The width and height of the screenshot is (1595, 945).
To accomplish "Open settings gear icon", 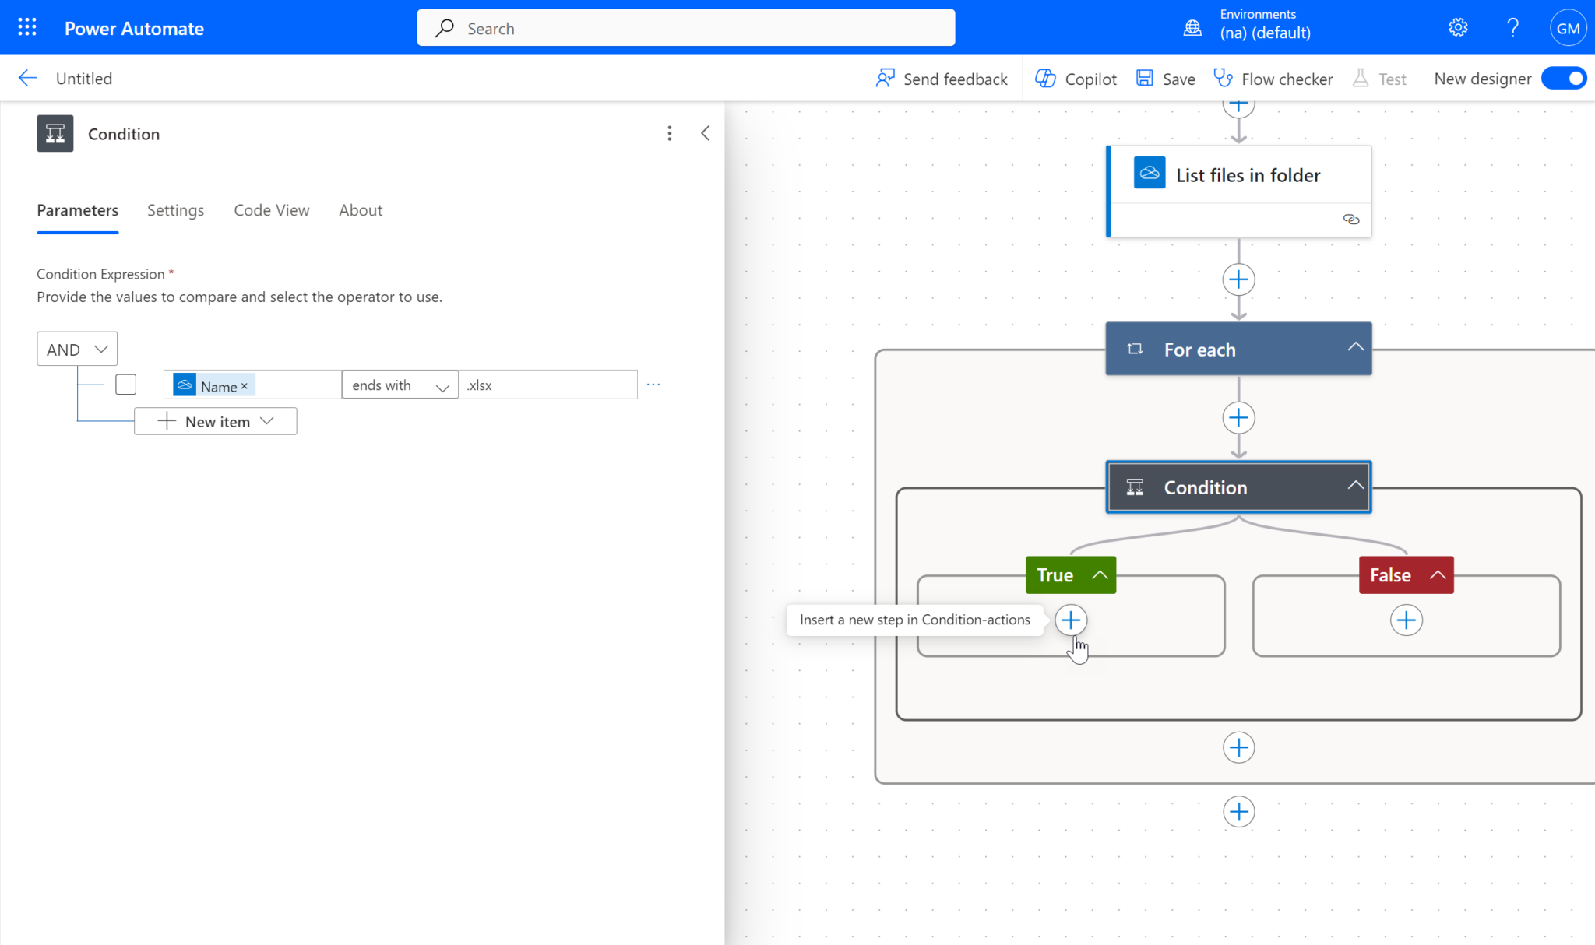I will [x=1458, y=28].
